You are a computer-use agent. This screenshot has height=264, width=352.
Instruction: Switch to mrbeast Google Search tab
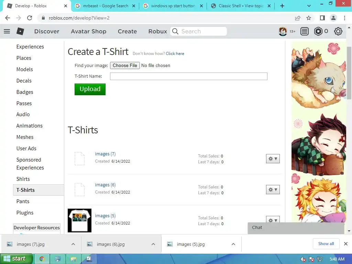[105, 6]
